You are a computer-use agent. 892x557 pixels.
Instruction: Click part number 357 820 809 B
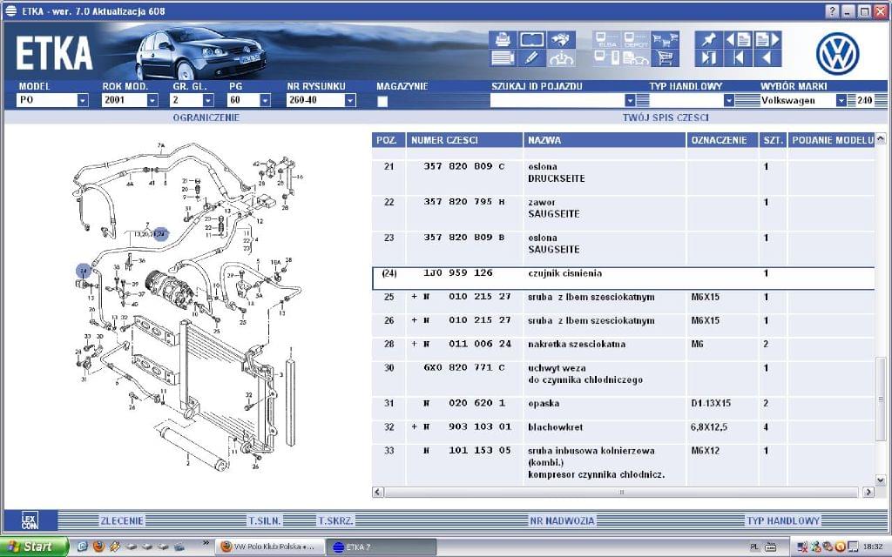pyautogui.click(x=463, y=238)
